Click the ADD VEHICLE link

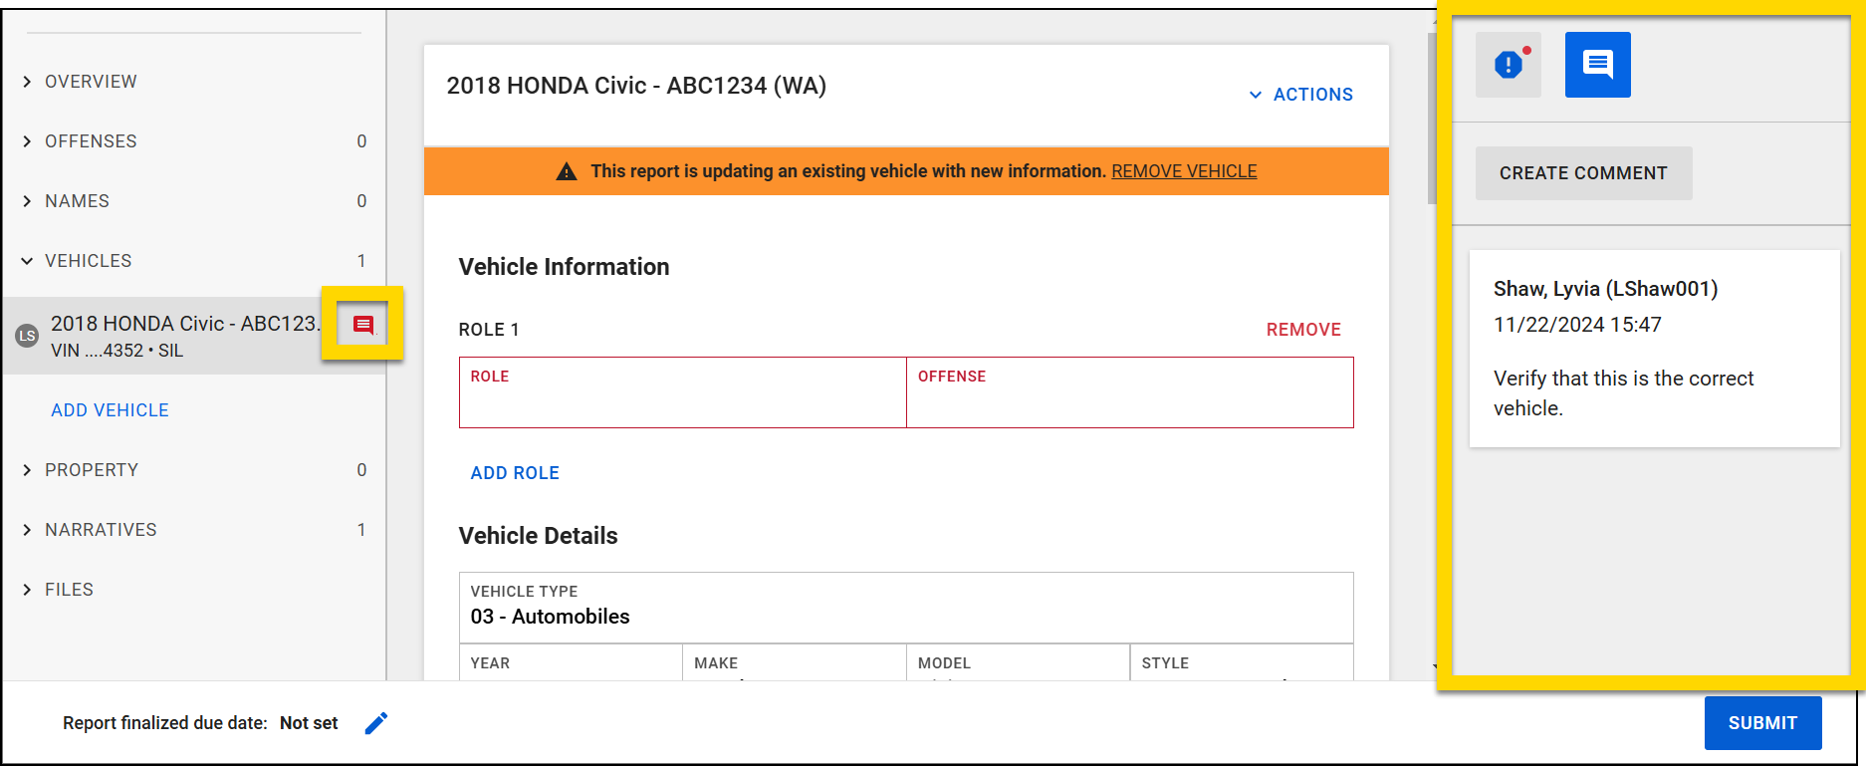pos(110,409)
